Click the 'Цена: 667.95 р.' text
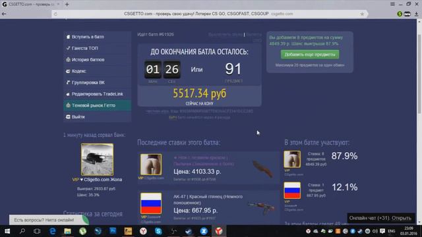Image resolution: width=422 pixels, height=237 pixels. [x=196, y=211]
